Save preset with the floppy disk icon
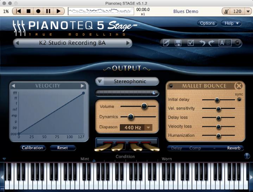Viewport: 253px width, 192px height. point(178,43)
